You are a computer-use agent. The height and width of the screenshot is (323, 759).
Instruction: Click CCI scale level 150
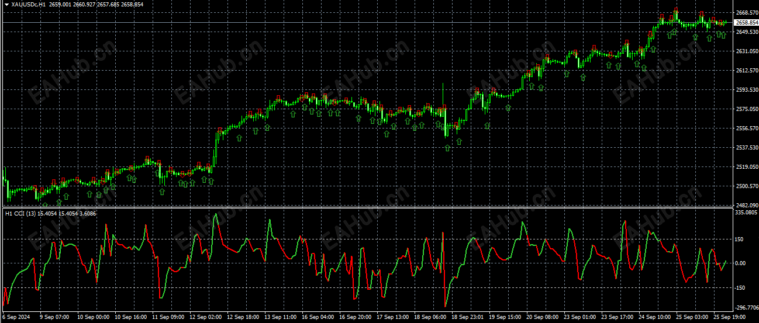coord(740,239)
